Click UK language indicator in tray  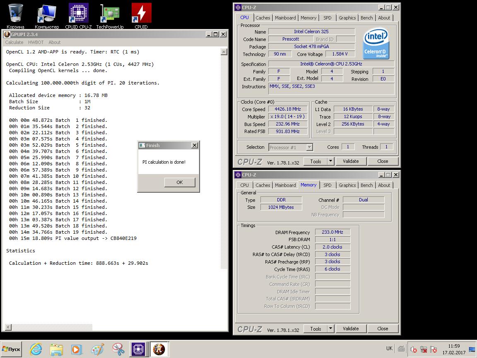click(389, 348)
